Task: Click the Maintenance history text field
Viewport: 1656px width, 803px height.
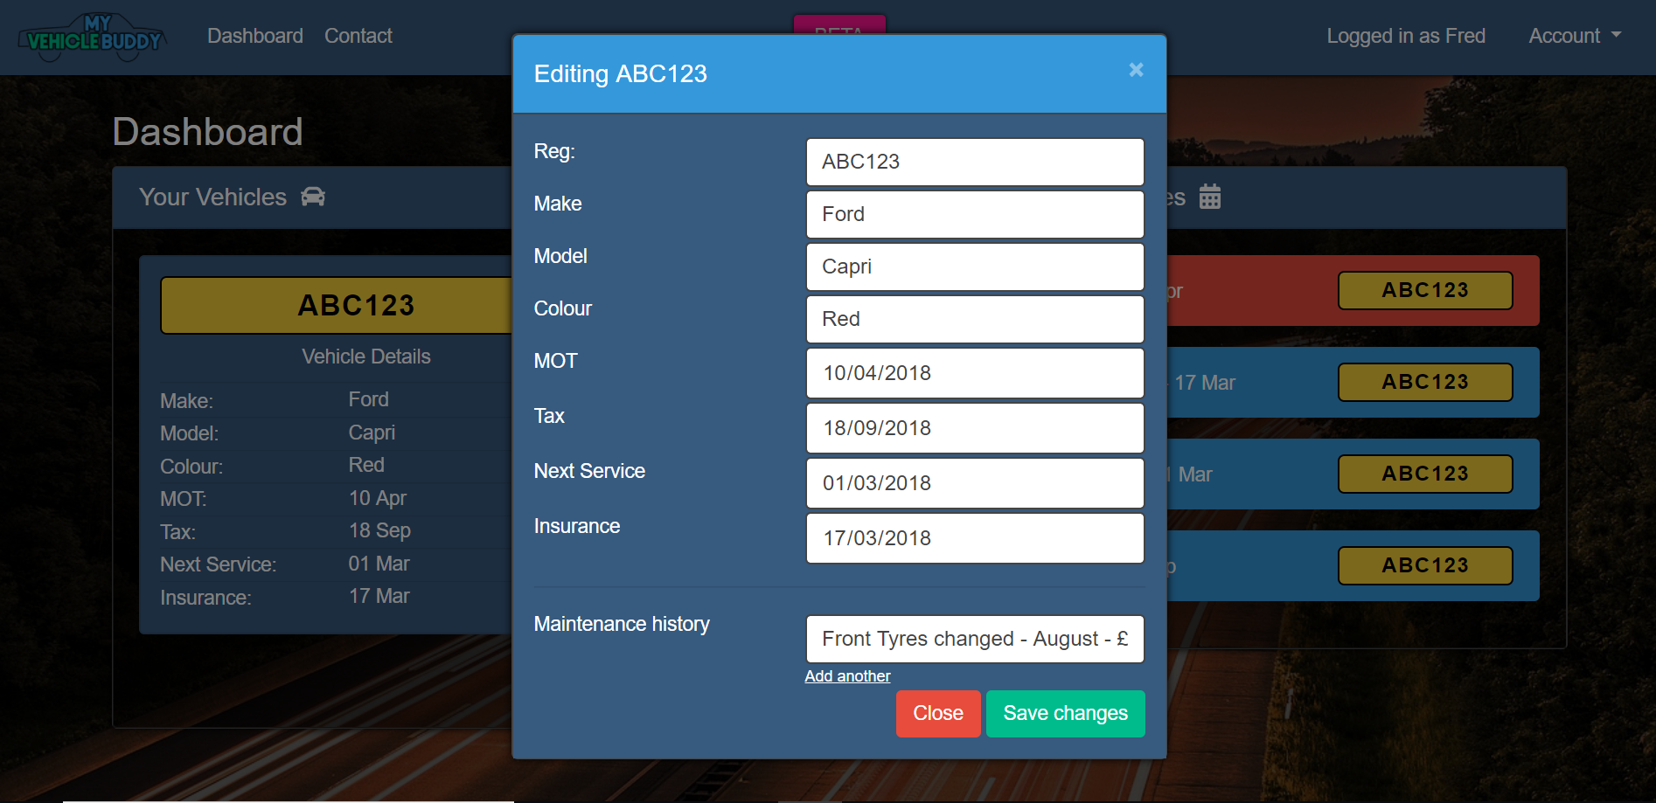Action: (x=975, y=639)
